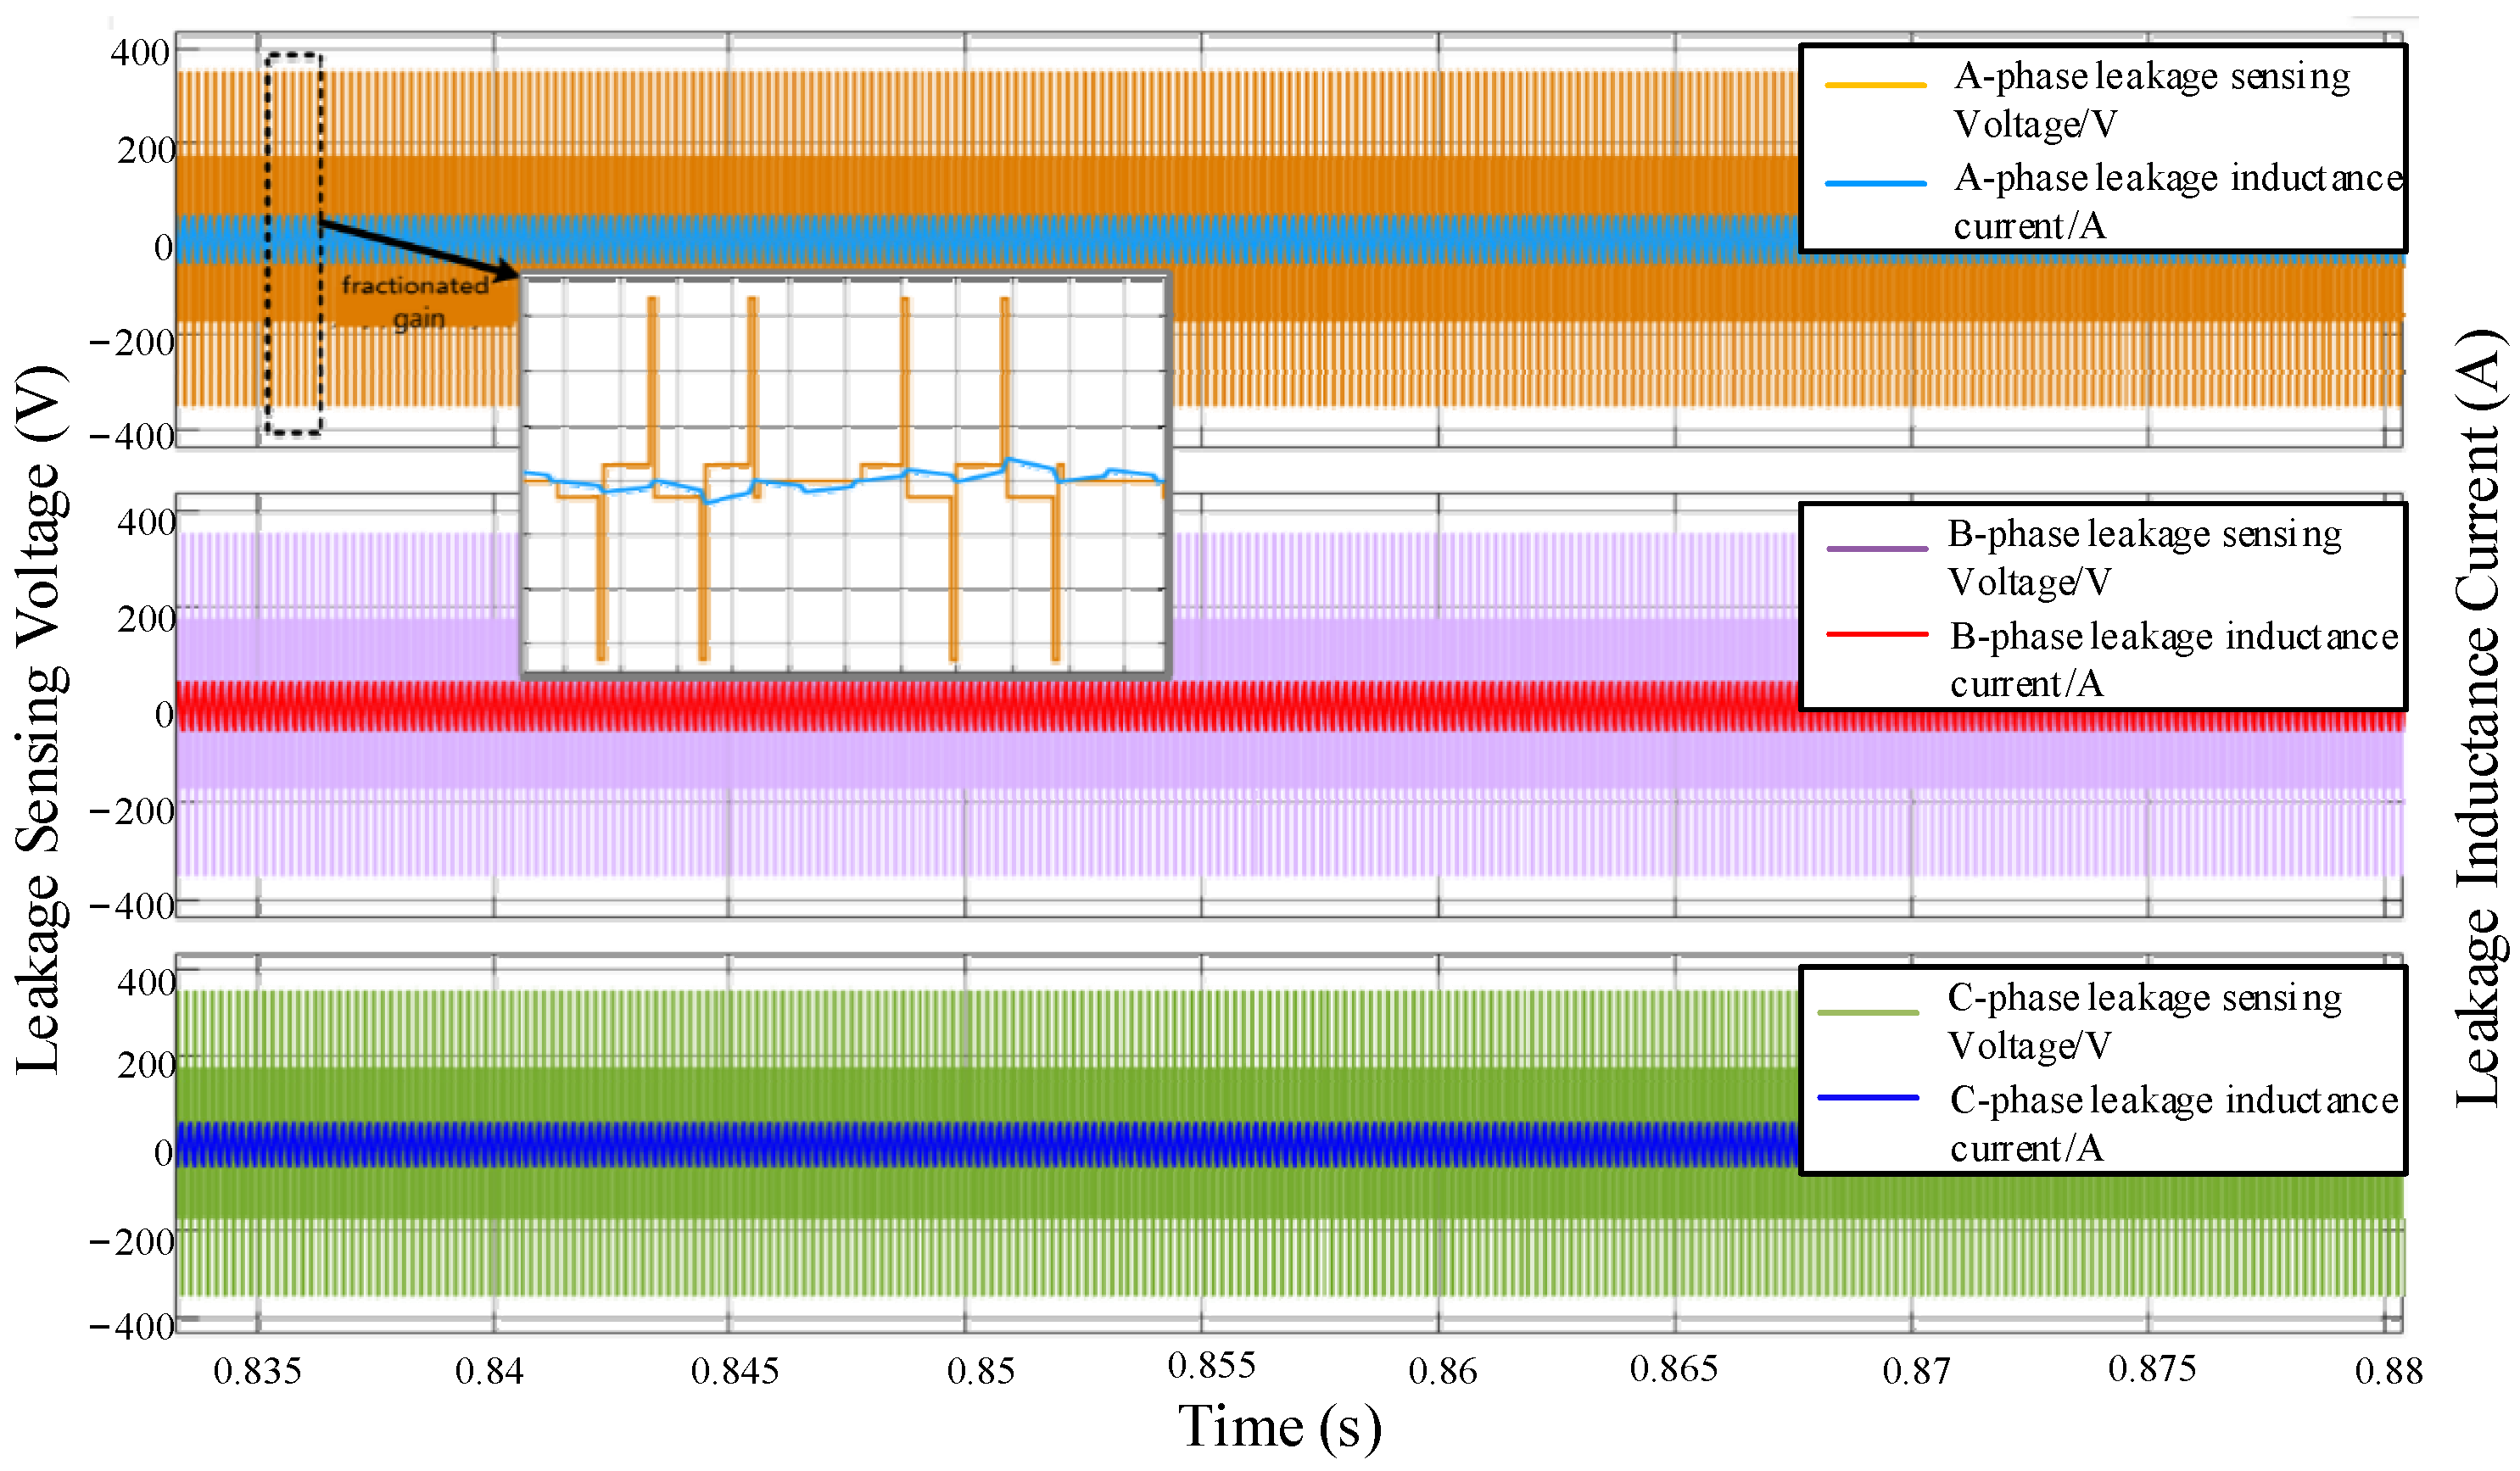Click the red B-phase inductance current legend line
The height and width of the screenshot is (1471, 2520).
(x=1876, y=634)
